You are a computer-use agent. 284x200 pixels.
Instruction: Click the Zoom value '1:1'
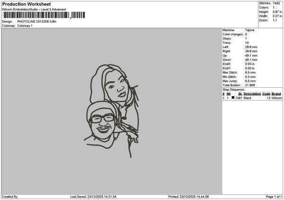275,20
